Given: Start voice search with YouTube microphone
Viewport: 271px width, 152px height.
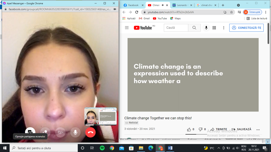Looking at the screenshot, I should [206, 28].
